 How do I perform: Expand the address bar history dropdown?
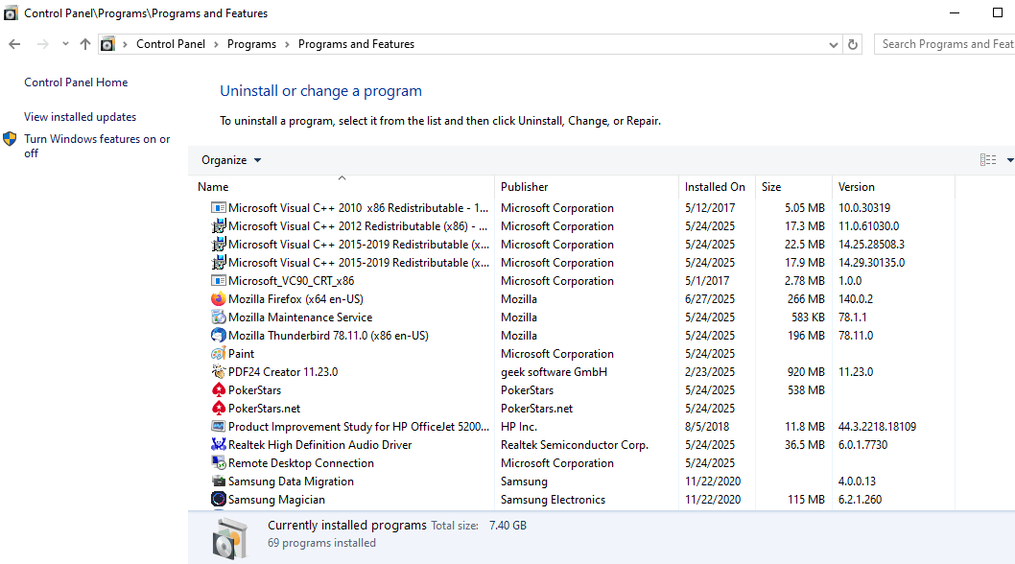pyautogui.click(x=833, y=45)
